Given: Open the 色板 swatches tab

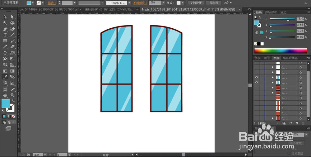Looking at the screenshot, I should 258,58.
